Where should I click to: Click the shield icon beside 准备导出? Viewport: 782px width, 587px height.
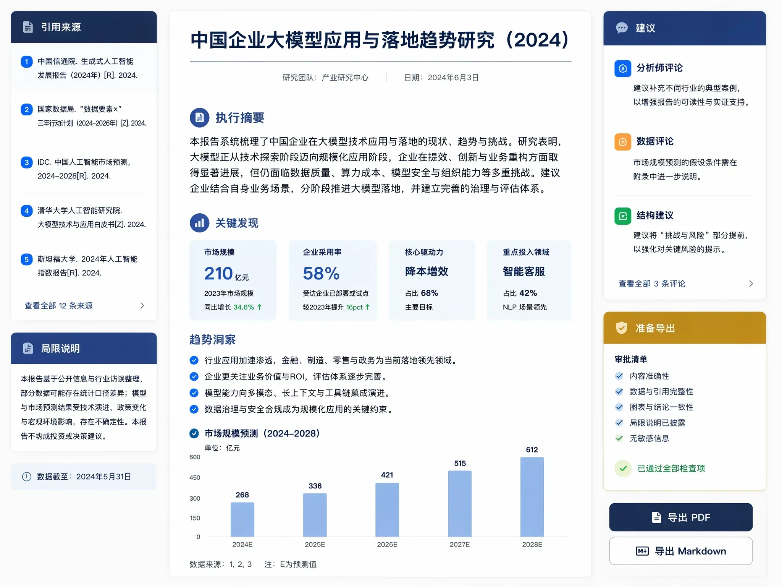click(621, 328)
